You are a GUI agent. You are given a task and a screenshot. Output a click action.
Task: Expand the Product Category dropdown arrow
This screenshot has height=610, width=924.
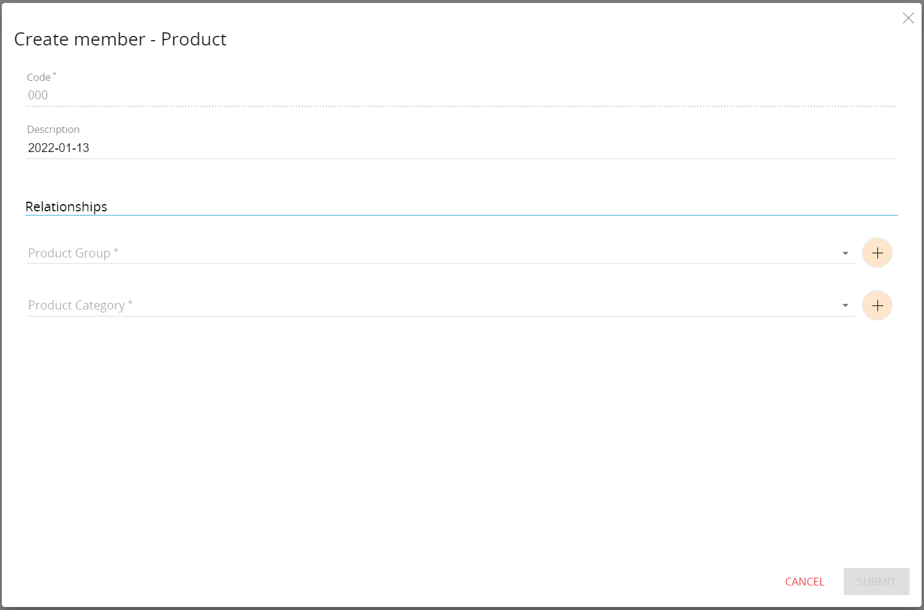pyautogui.click(x=845, y=306)
